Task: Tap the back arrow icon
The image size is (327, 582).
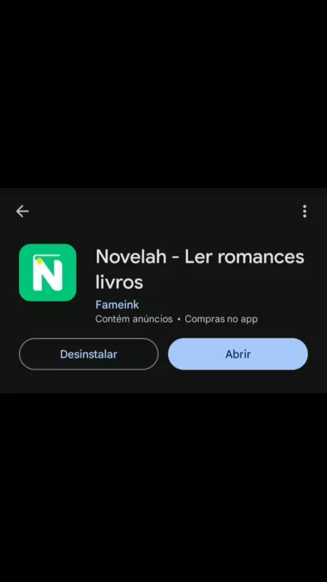Action: (x=22, y=211)
